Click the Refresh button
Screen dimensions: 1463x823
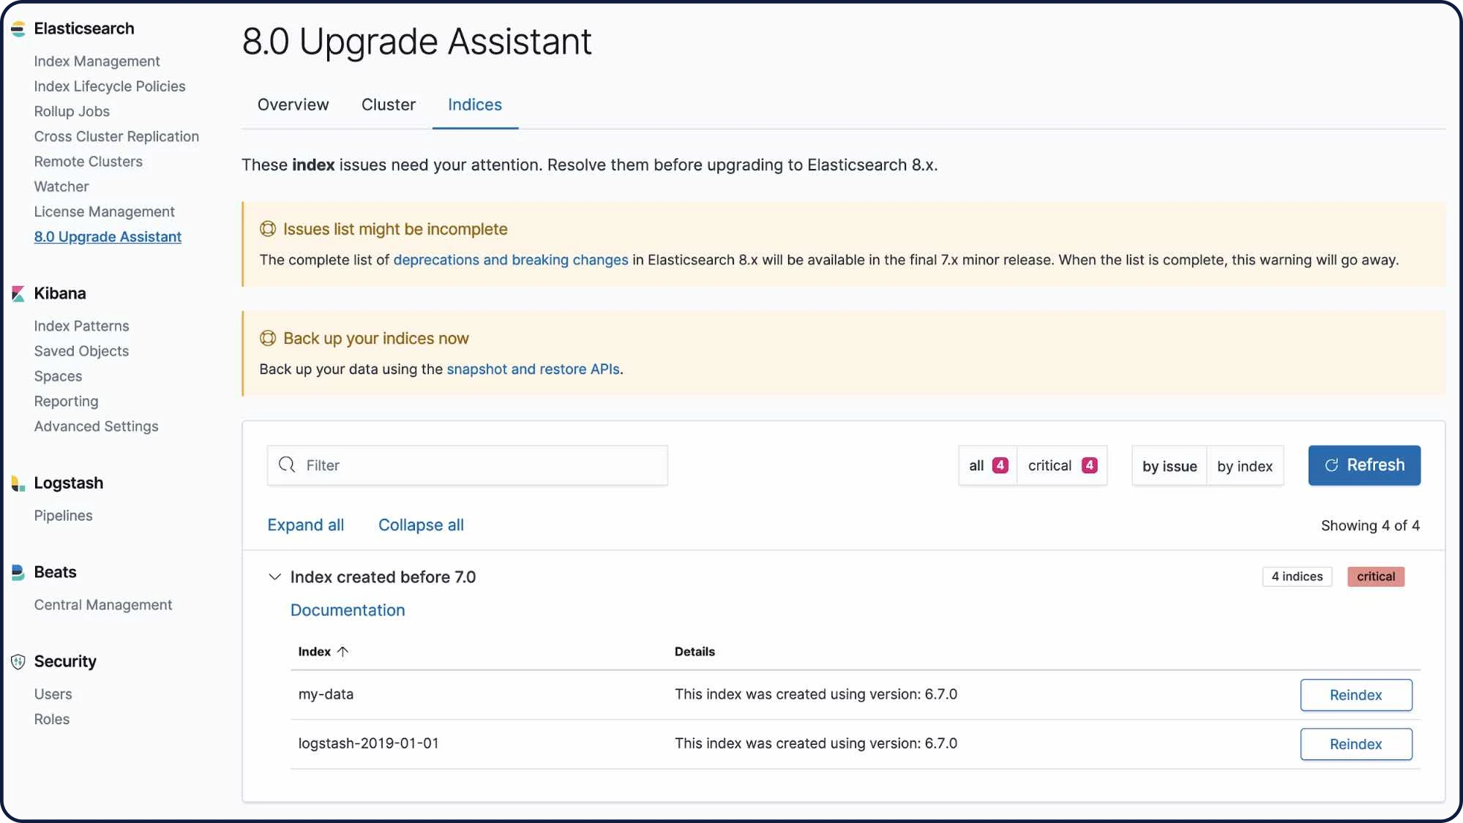pos(1364,465)
